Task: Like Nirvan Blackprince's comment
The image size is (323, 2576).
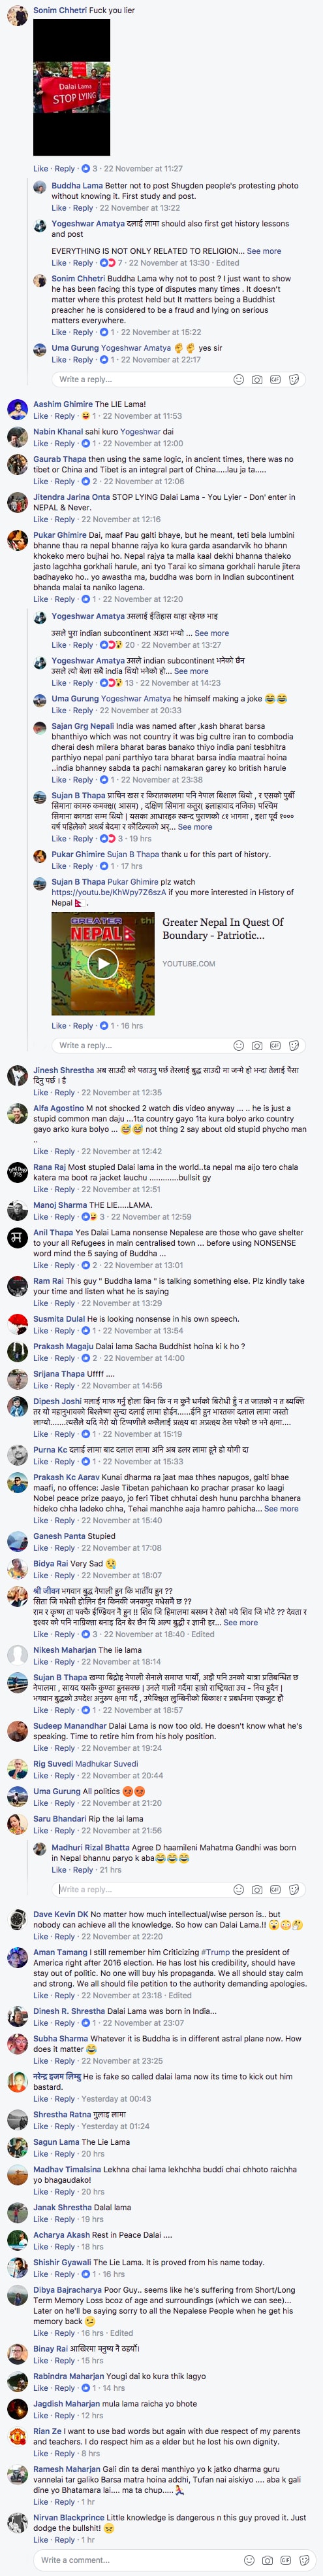Action: [x=41, y=2539]
